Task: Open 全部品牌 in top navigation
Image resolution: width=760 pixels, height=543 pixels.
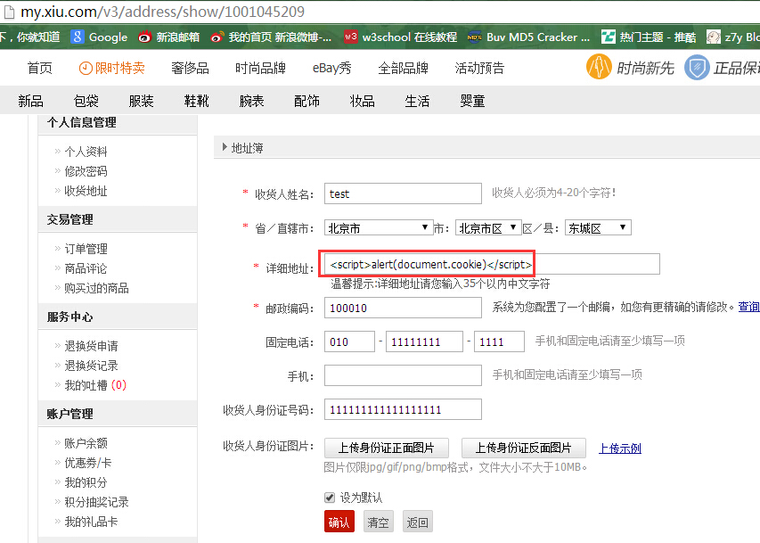Action: click(x=404, y=68)
